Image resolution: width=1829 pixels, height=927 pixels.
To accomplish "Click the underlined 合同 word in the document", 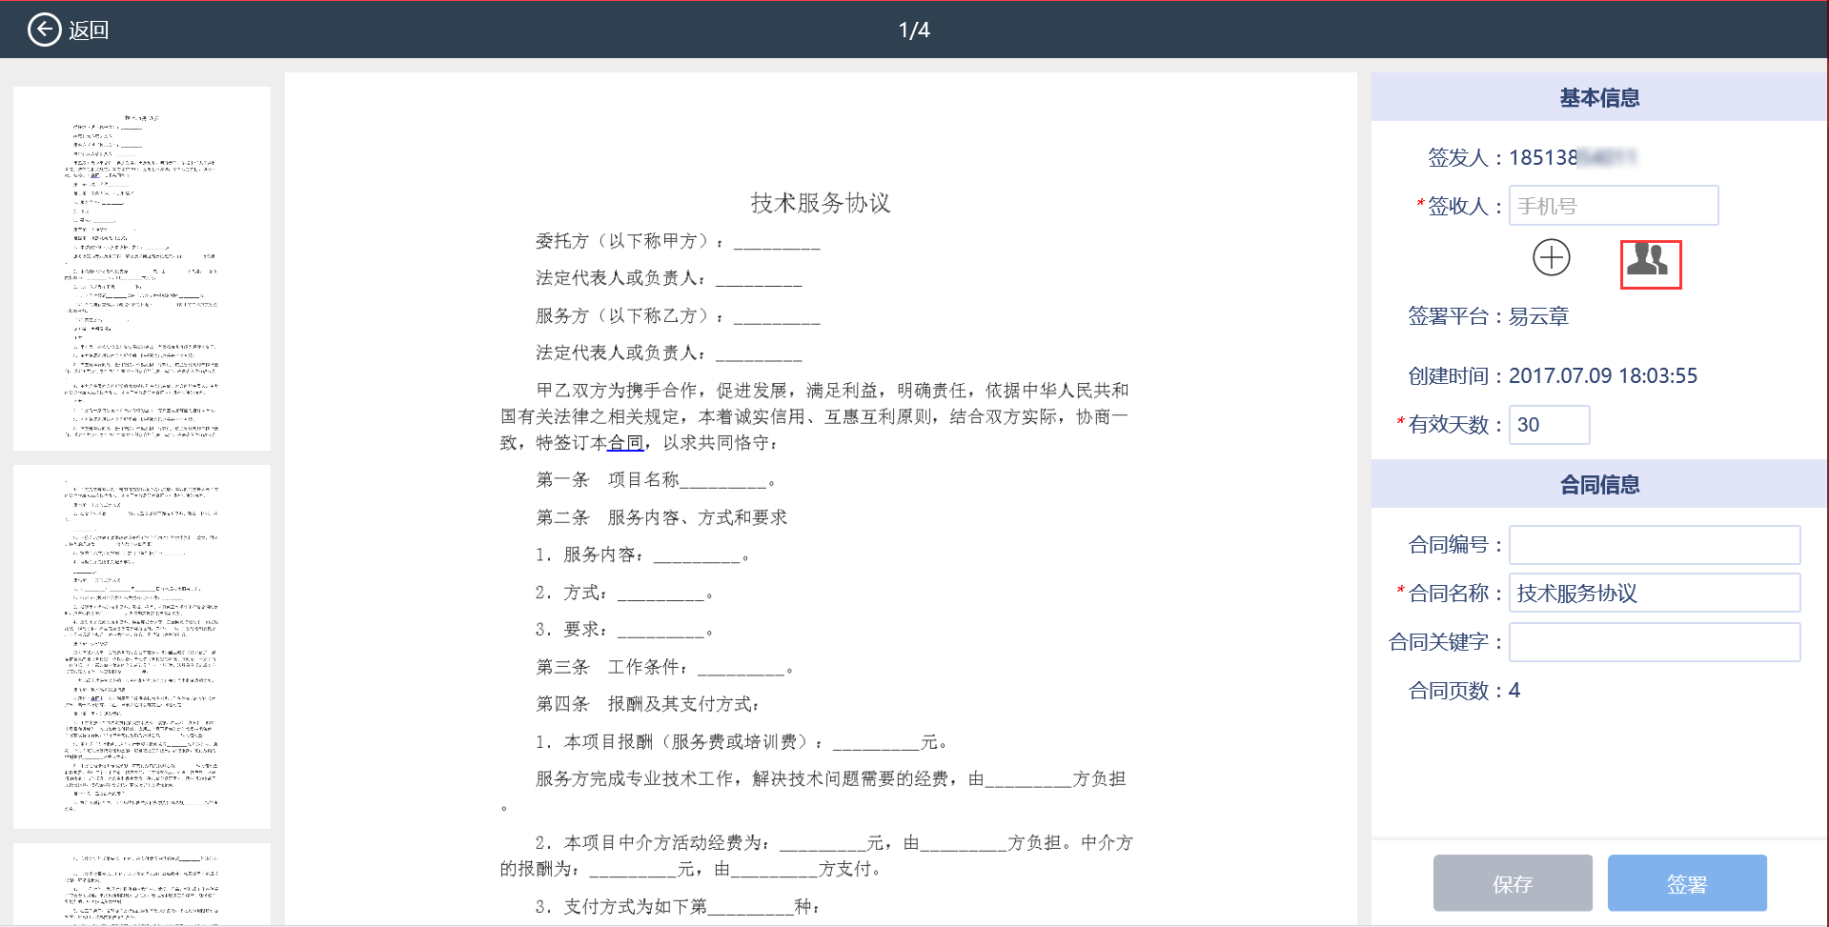I will point(625,443).
